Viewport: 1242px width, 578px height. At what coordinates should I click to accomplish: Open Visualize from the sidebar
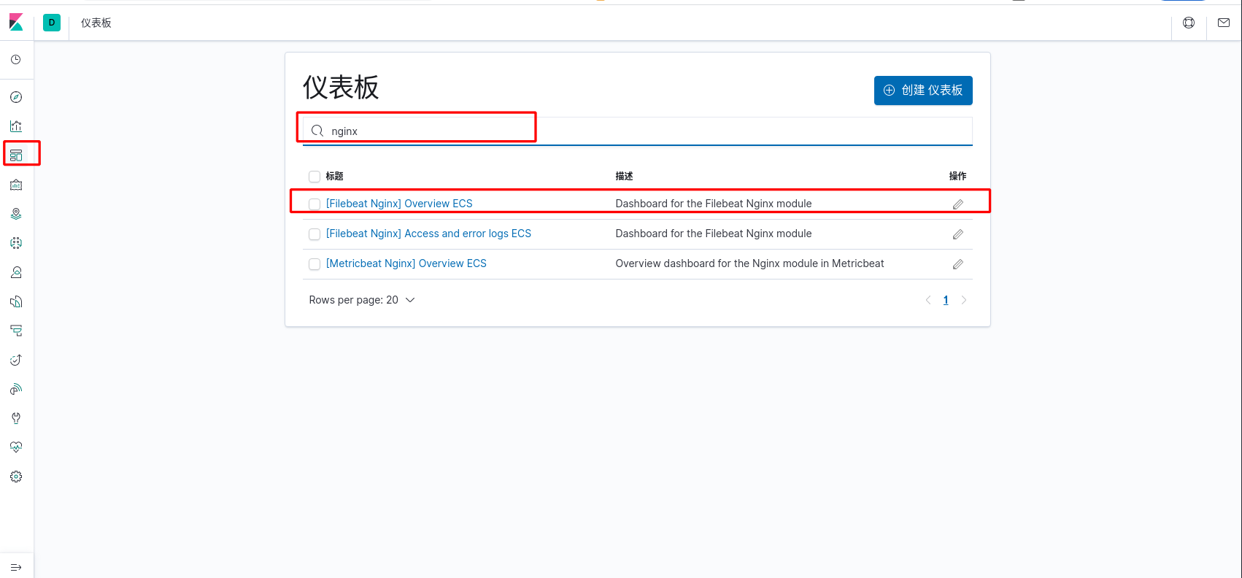pos(16,126)
